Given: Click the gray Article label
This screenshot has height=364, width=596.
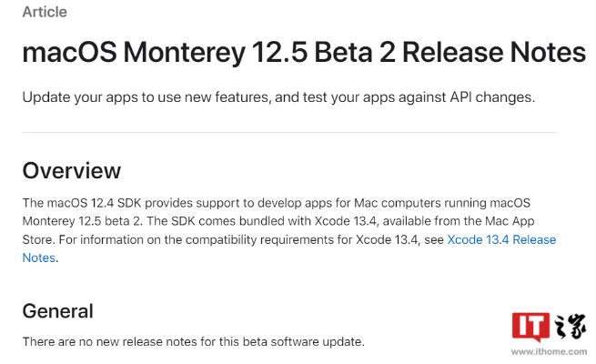Looking at the screenshot, I should [45, 13].
